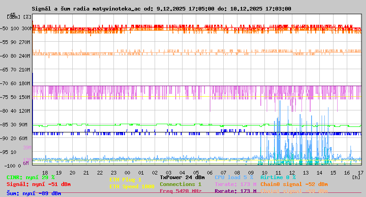Click the '-70 60 180M' y-axis label
366x197 pixels.
click(x=15, y=83)
